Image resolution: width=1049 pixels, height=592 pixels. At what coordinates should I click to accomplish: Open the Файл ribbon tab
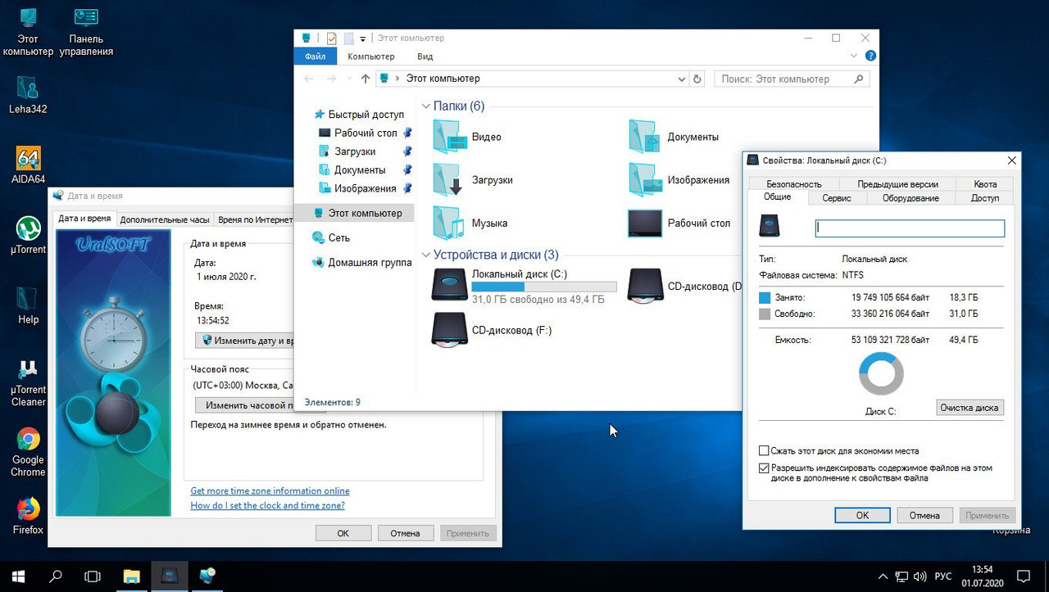point(315,56)
